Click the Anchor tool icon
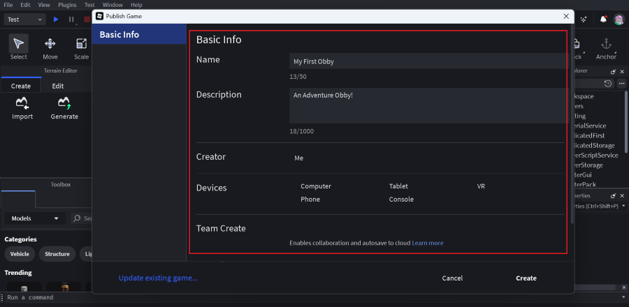629x307 pixels. 606,45
